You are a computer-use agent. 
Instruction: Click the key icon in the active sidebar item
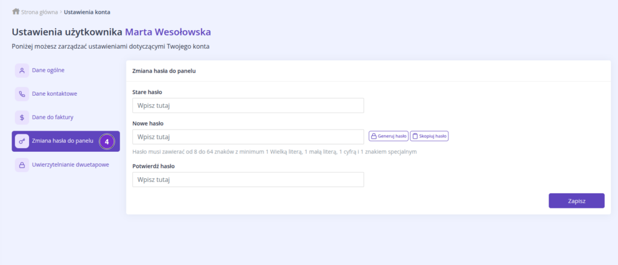[22, 141]
